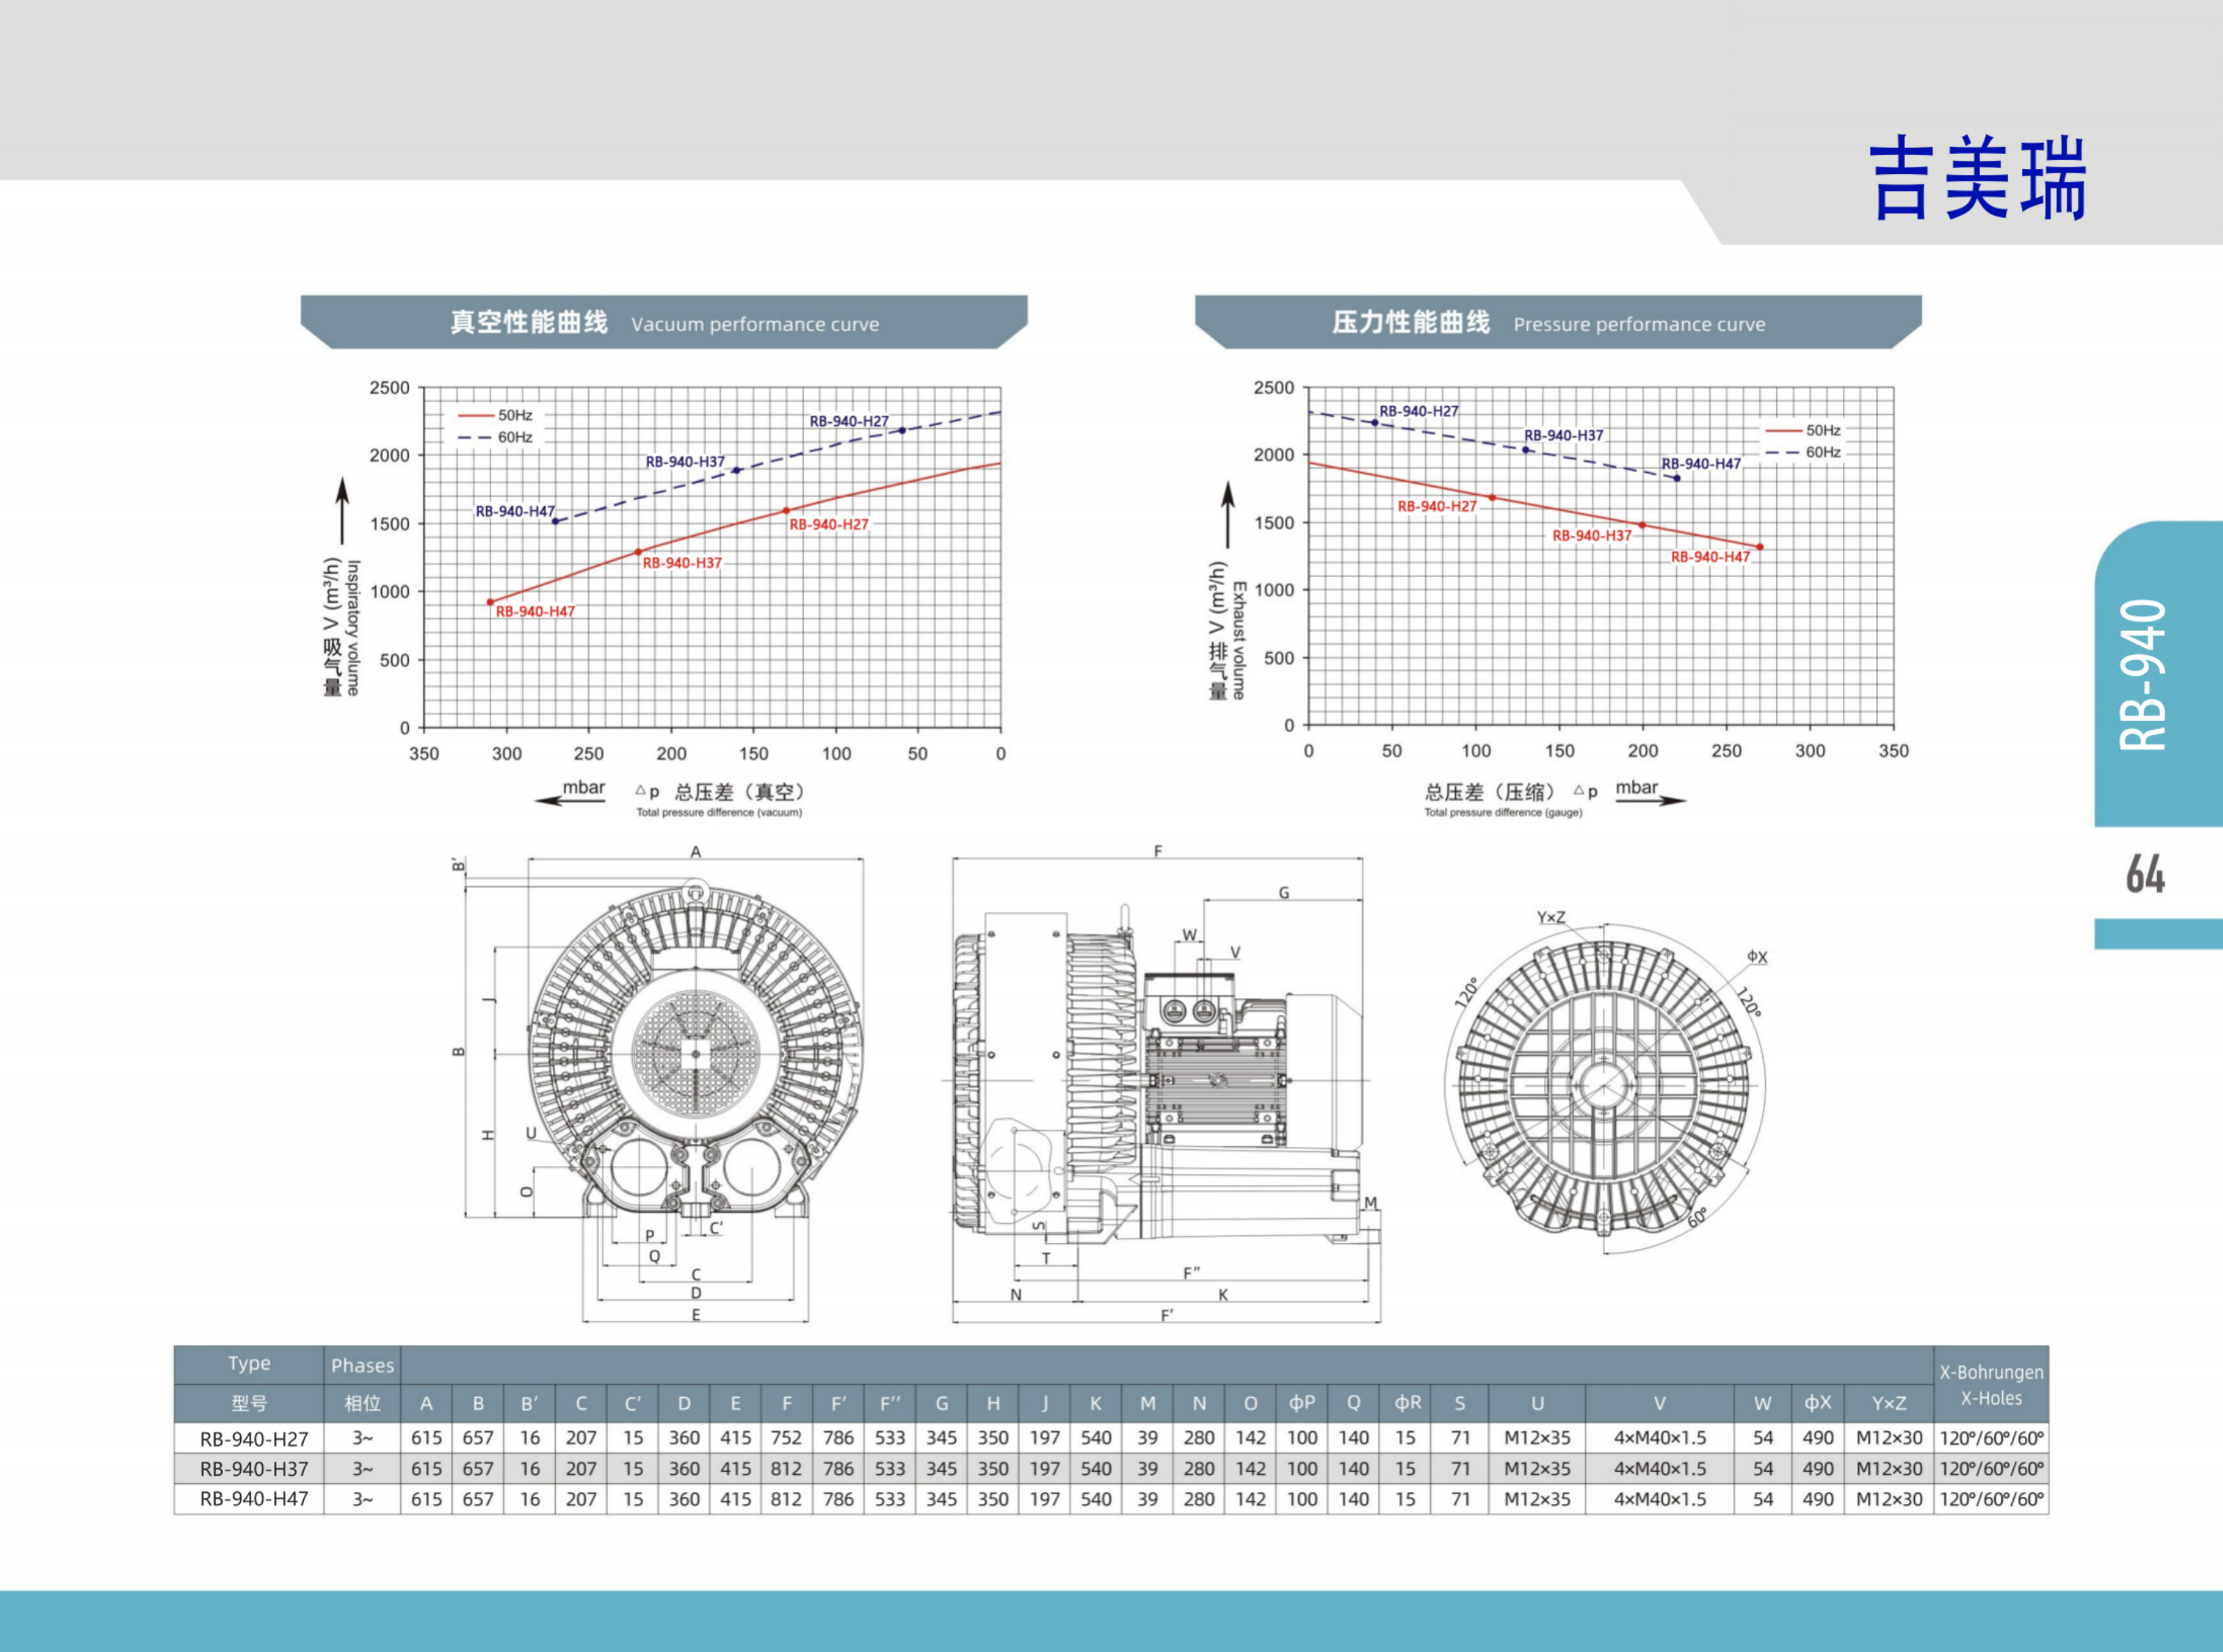Click dimension F'' on side view drawing
Viewport: 2223px width, 1652px height.
click(x=1191, y=1273)
